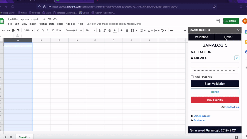Screen dimensions: 247x139
Task: Open the horizontal align dropdown
Action: tap(143, 30)
